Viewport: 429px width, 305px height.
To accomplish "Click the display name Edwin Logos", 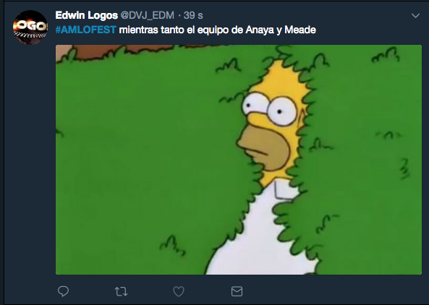I will pos(87,15).
